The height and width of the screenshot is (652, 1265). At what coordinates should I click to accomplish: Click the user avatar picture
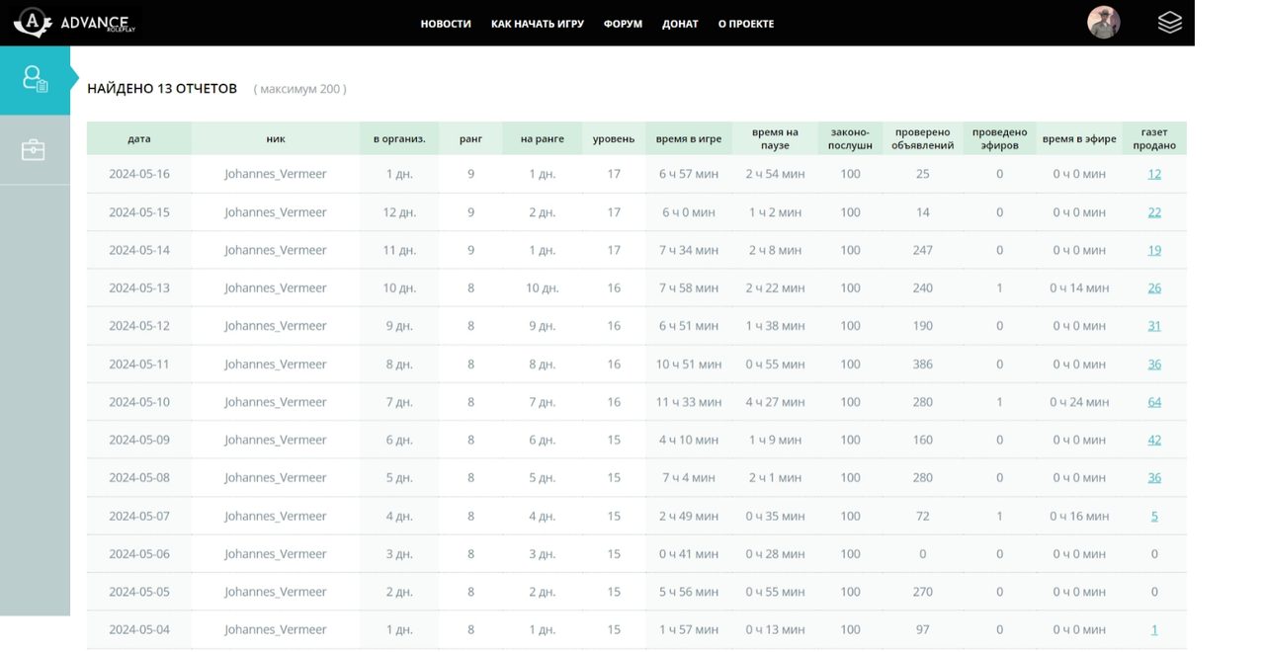pos(1103,23)
